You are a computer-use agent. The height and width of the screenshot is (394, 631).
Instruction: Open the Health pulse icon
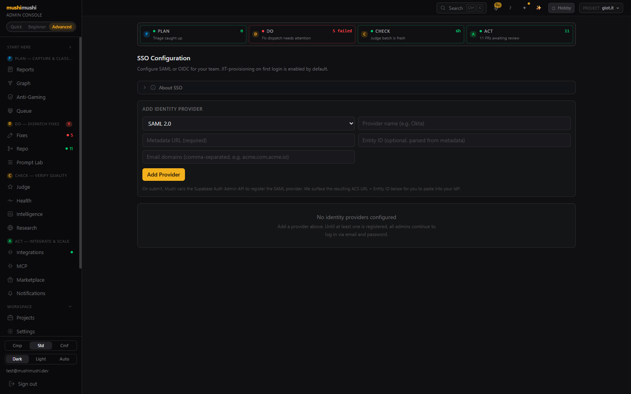coord(10,201)
